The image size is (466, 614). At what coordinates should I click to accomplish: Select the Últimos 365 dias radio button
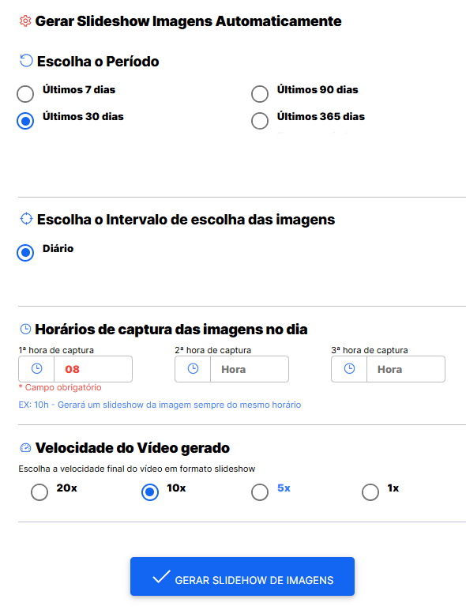click(260, 121)
